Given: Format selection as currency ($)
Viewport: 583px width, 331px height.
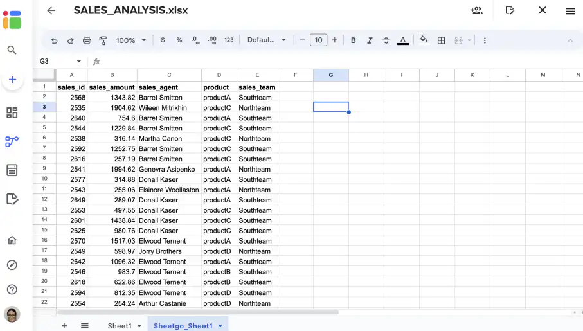Looking at the screenshot, I should tap(163, 40).
